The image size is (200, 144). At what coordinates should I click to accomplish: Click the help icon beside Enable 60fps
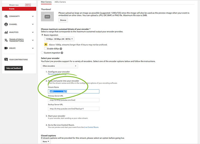pyautogui.click(x=62, y=48)
